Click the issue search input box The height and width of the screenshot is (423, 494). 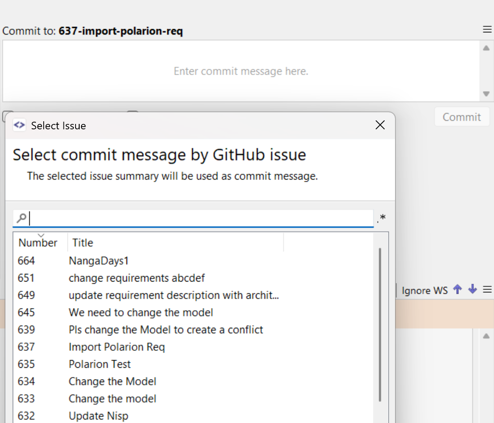click(x=198, y=218)
